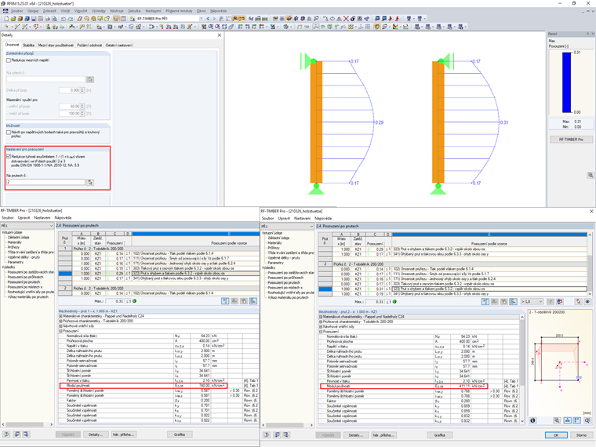The image size is (596, 447).
Task: Click 'Délka přípoje' stepper arrows
Action: coord(82,90)
